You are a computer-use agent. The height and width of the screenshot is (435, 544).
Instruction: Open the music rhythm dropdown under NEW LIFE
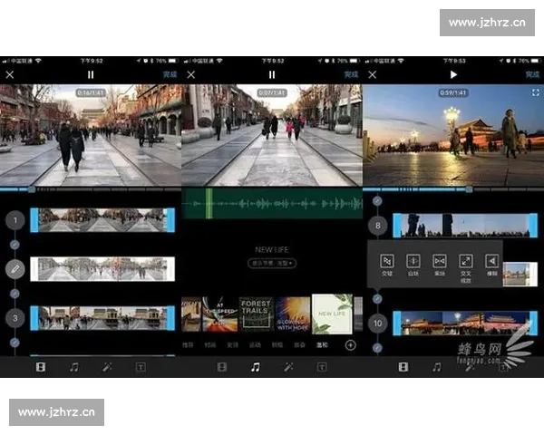pos(272,263)
